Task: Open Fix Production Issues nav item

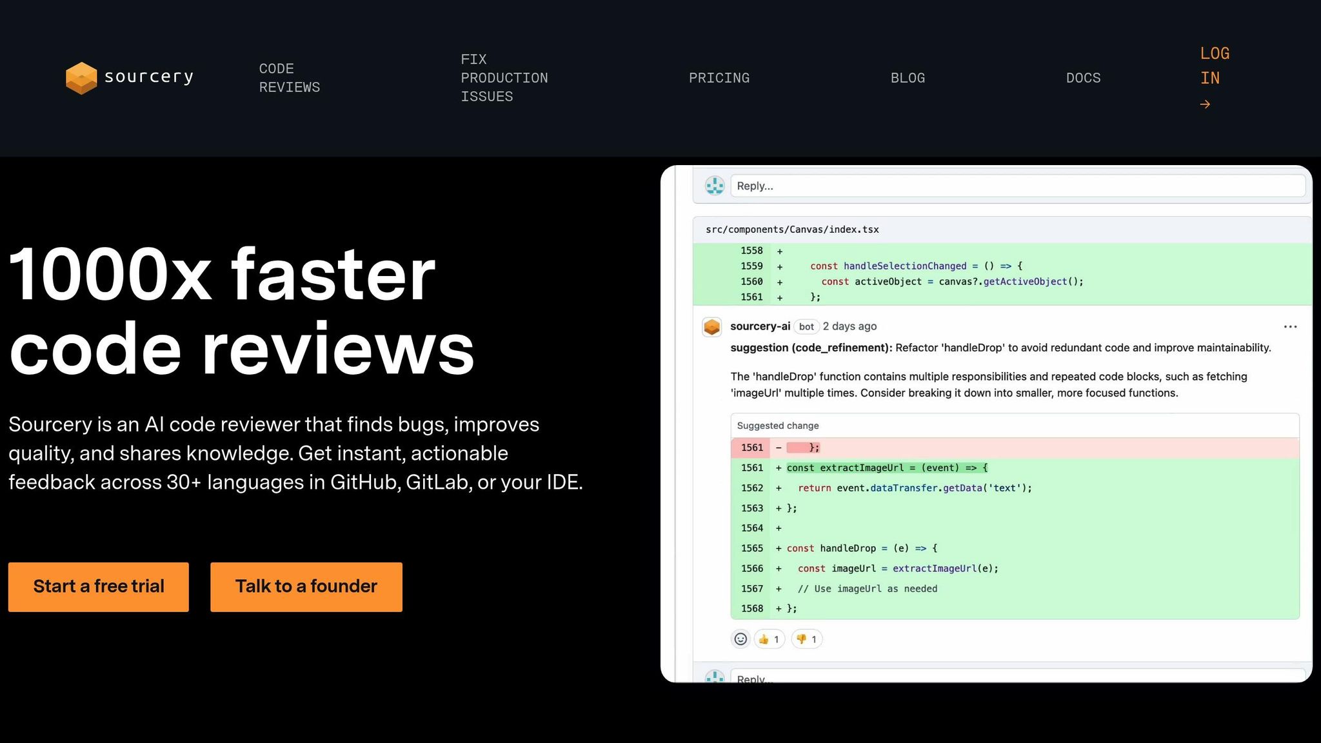Action: click(x=504, y=78)
